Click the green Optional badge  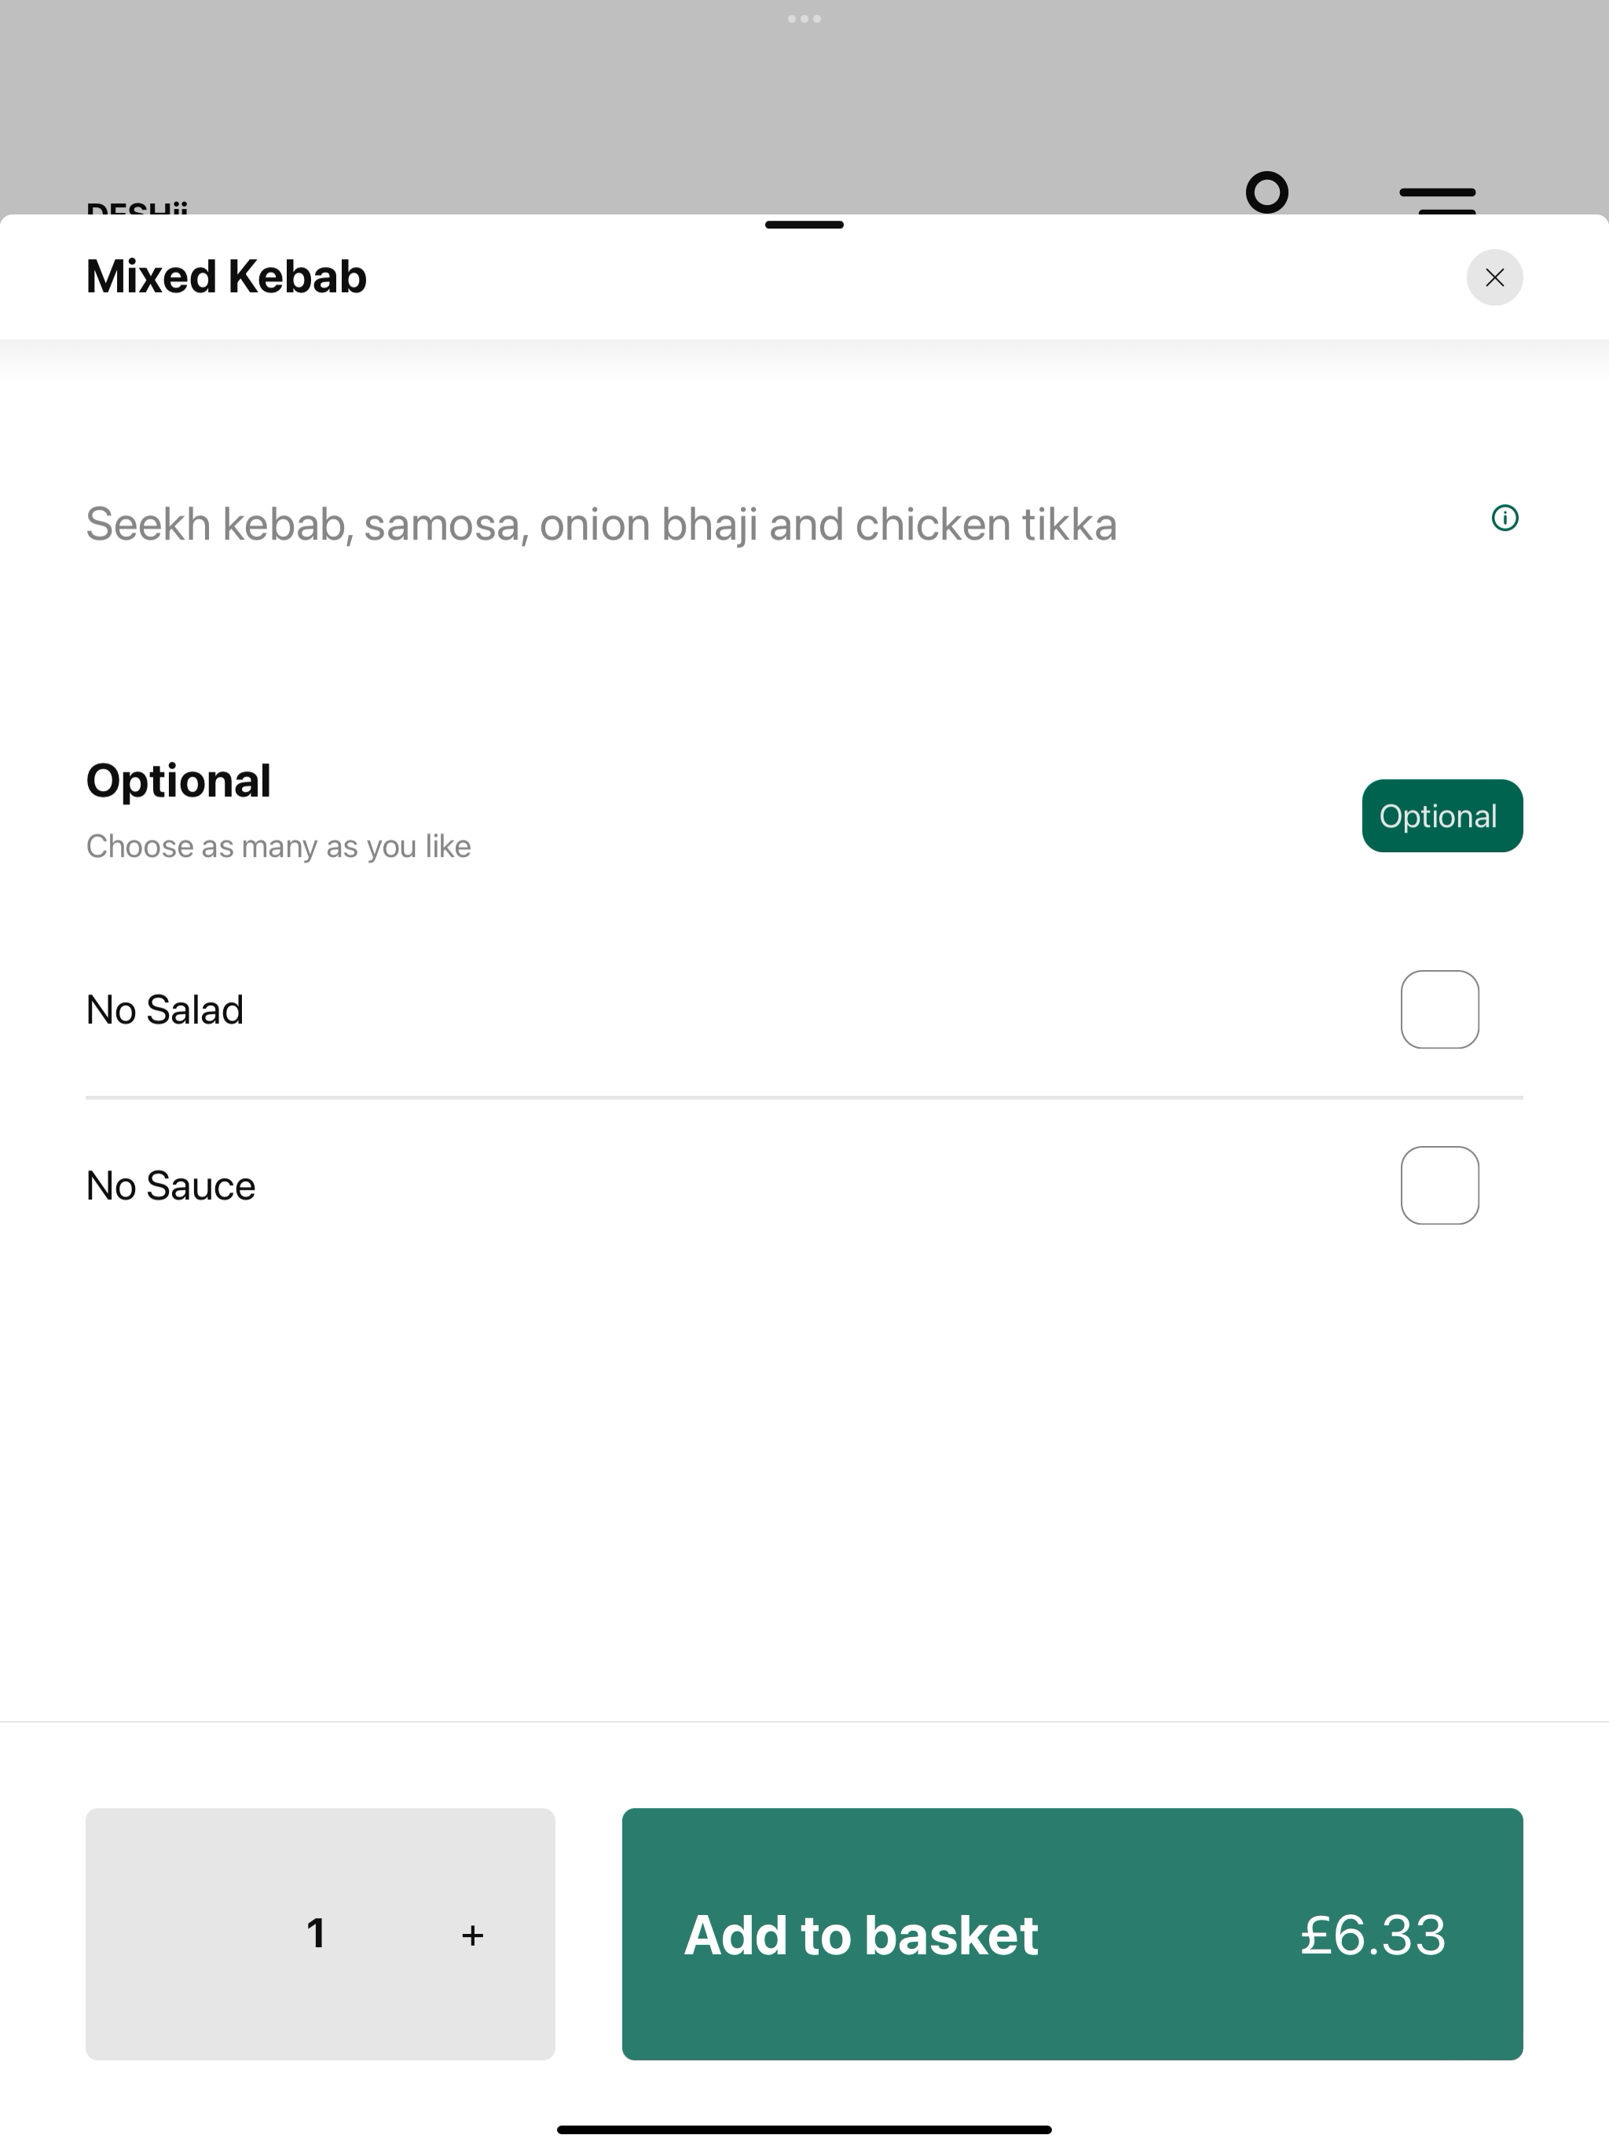pyautogui.click(x=1442, y=816)
